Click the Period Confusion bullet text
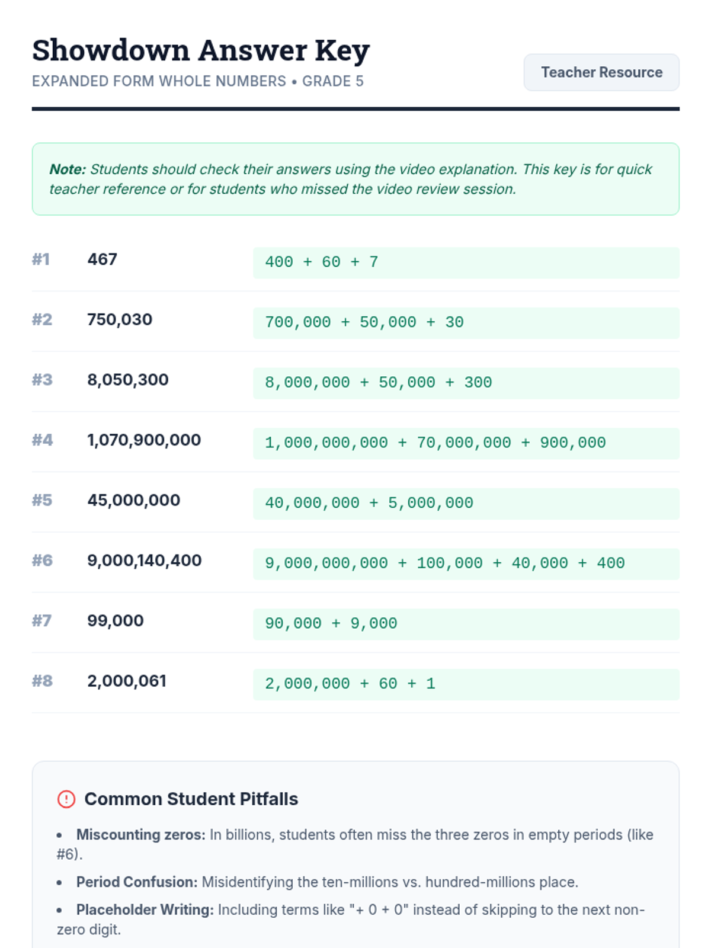This screenshot has width=711, height=948. 326,882
